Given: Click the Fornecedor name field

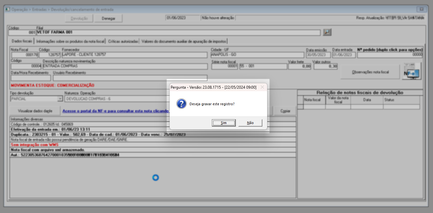Looking at the screenshot, I should pos(135,55).
